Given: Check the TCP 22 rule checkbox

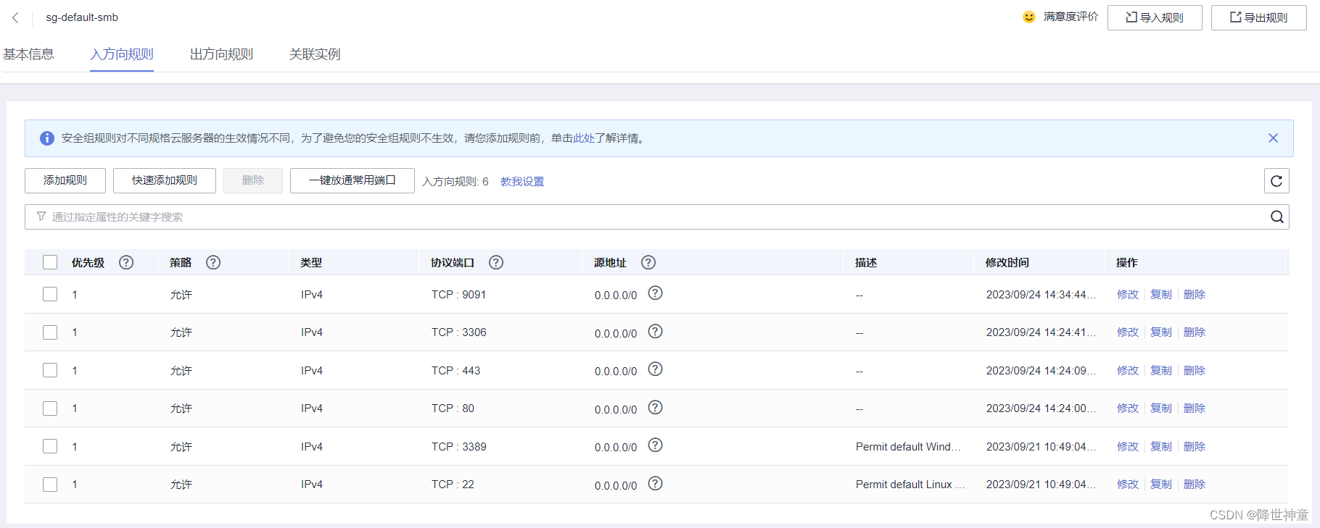Looking at the screenshot, I should point(50,485).
